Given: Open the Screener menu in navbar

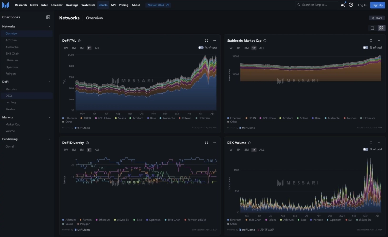Looking at the screenshot, I should pyautogui.click(x=57, y=5).
